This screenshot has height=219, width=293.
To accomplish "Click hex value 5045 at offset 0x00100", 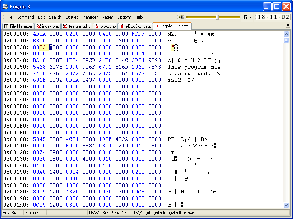I will 39,139.
